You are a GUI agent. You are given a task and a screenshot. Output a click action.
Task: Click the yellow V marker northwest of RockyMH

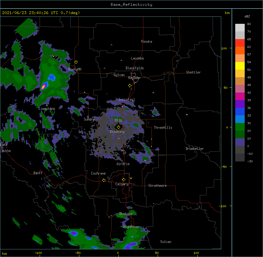point(53,56)
